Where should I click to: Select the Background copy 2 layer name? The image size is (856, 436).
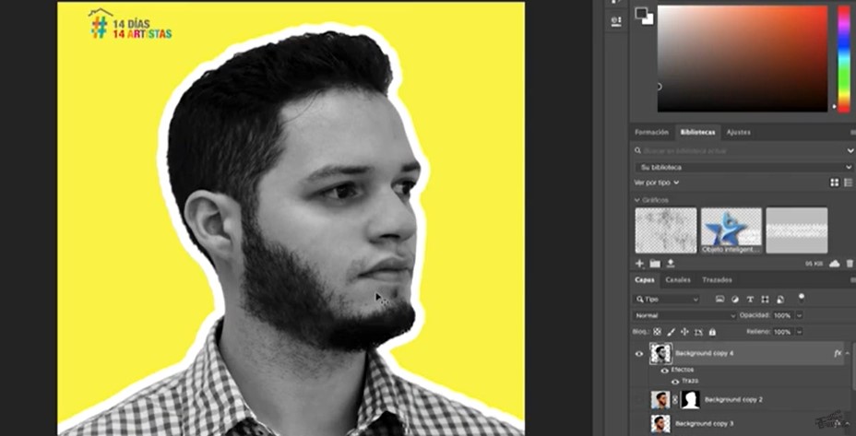733,400
